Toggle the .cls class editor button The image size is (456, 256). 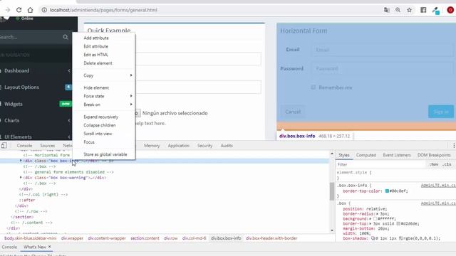447,164
